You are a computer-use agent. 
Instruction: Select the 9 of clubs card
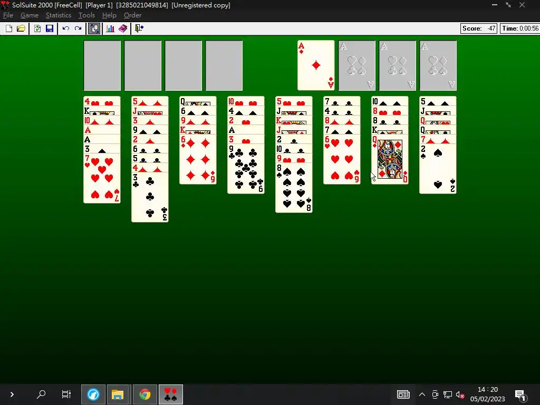tap(246, 169)
